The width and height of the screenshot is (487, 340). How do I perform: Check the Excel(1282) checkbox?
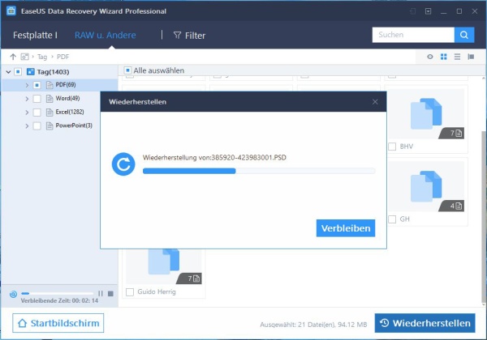tap(37, 112)
